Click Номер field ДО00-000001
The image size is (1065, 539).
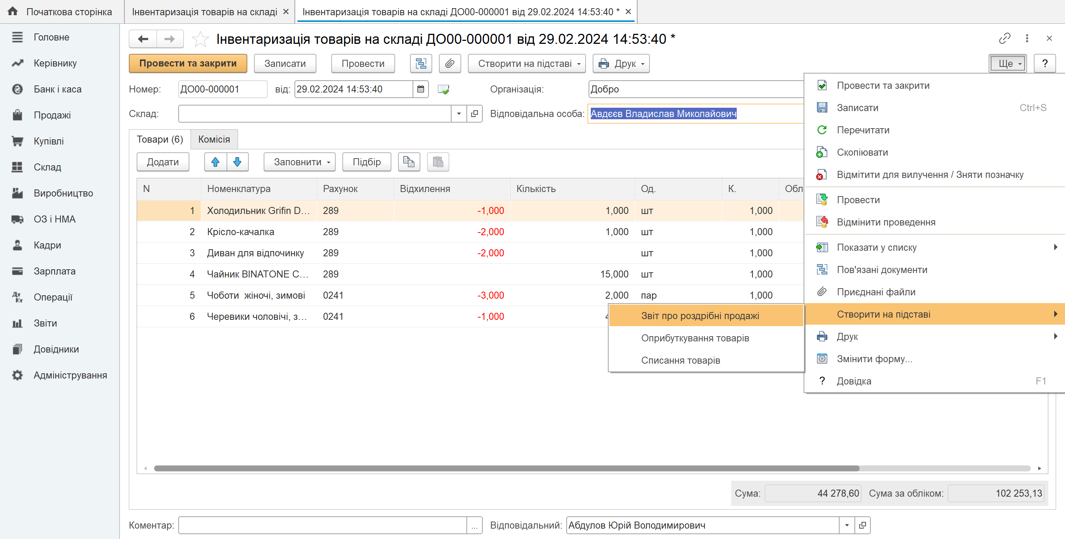click(223, 90)
